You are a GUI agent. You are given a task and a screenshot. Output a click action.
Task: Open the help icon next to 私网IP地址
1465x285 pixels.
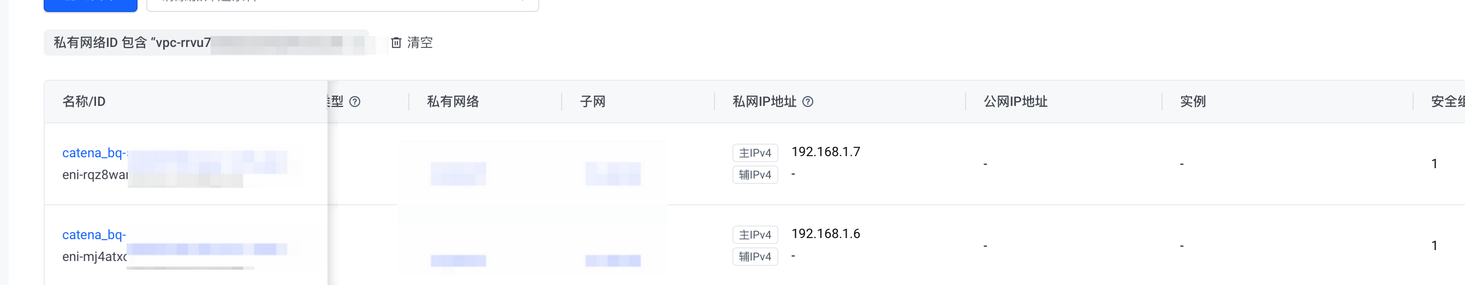808,102
